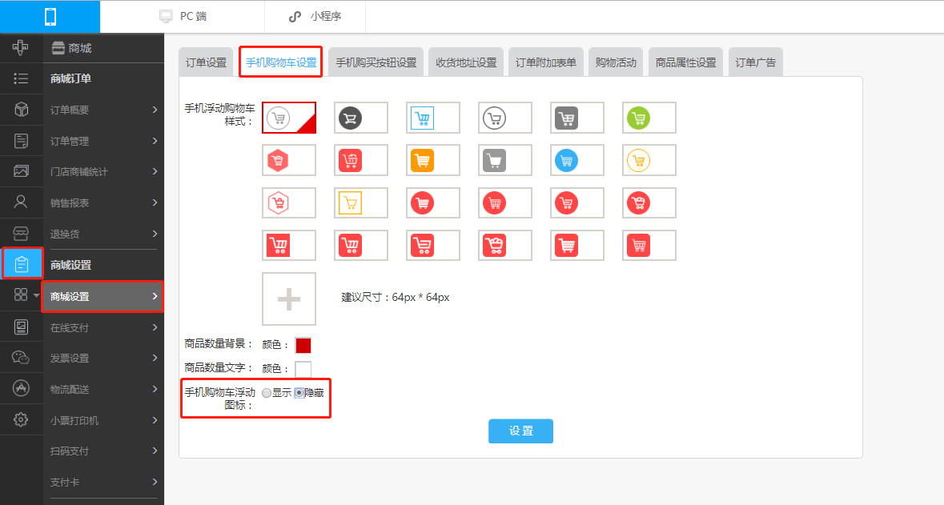Open the 支付卡 menu item
Screen dimensions: 944x505
click(103, 482)
